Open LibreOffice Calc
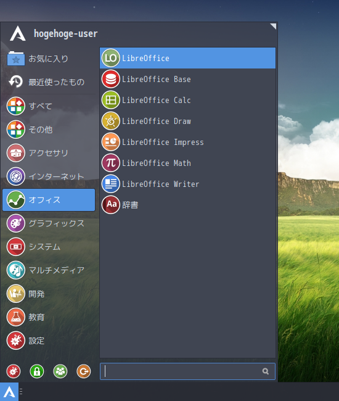This screenshot has height=401, width=339. [187, 100]
